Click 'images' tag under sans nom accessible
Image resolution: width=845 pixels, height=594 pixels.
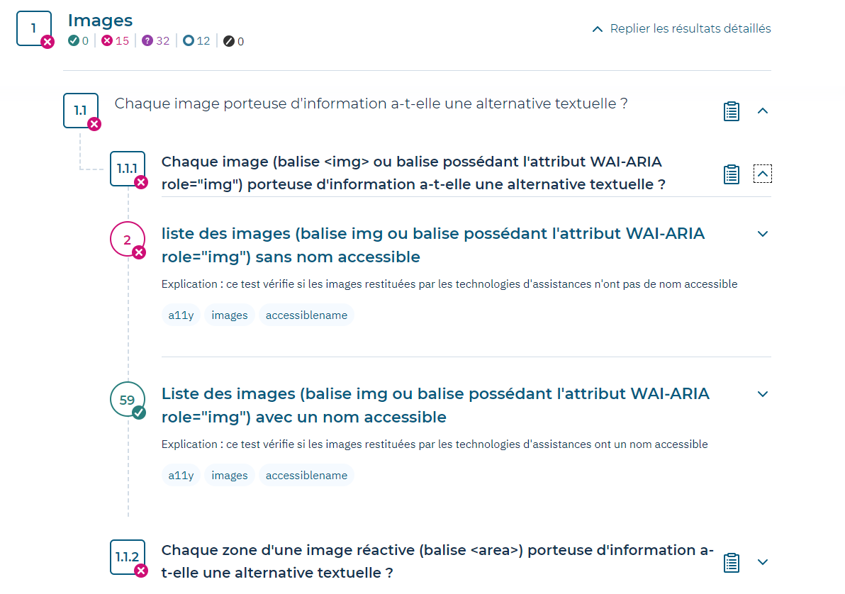(230, 315)
